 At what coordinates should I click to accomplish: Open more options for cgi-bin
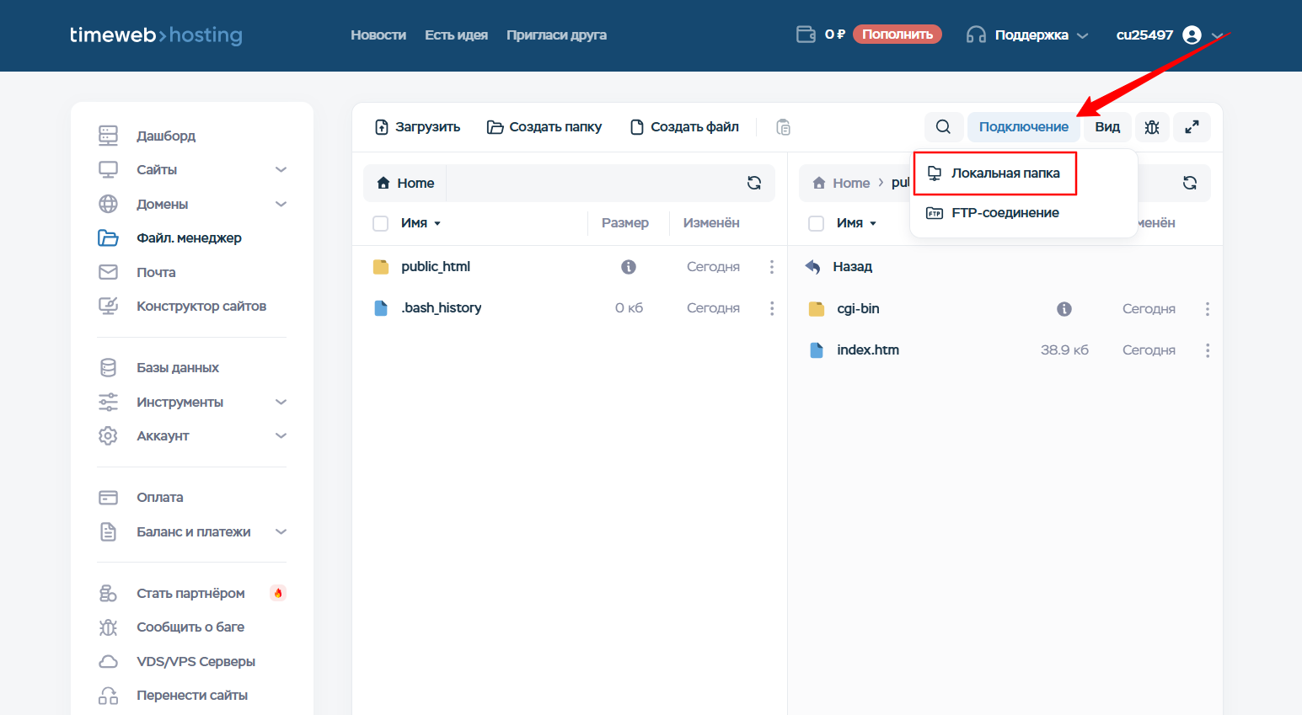1208,309
